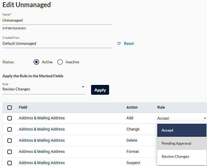Open the Rule dropdown showing Review Changes
This screenshot has width=207, height=166.
click(43, 89)
